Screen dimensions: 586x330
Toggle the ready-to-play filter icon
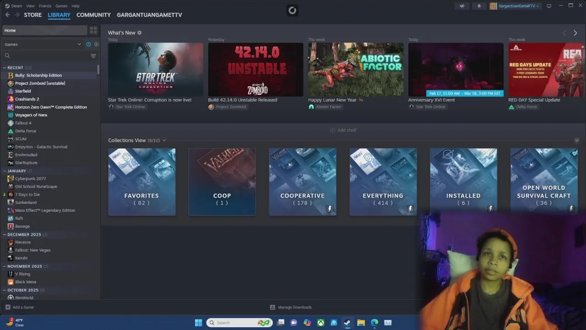click(x=96, y=44)
